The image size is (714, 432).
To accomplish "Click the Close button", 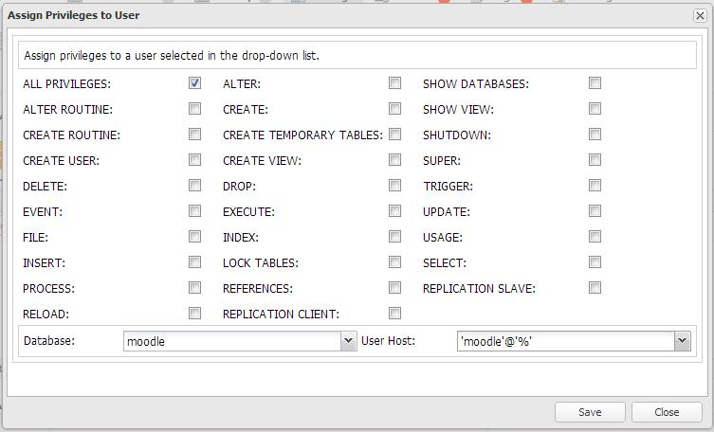I will click(668, 412).
